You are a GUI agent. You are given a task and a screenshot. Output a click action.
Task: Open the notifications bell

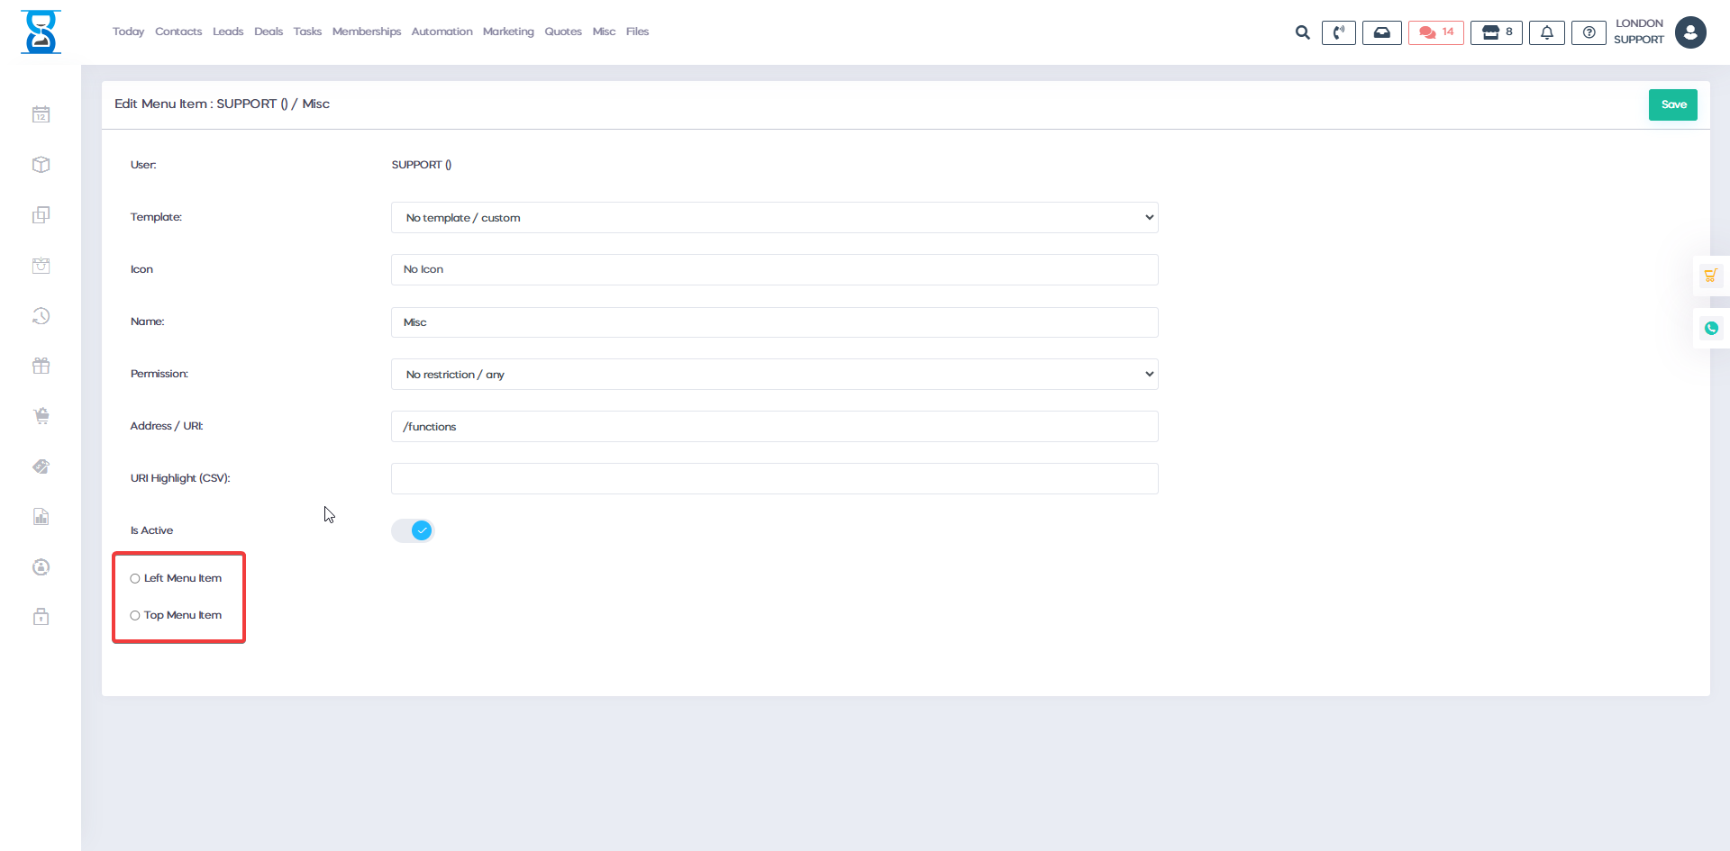[x=1546, y=32]
